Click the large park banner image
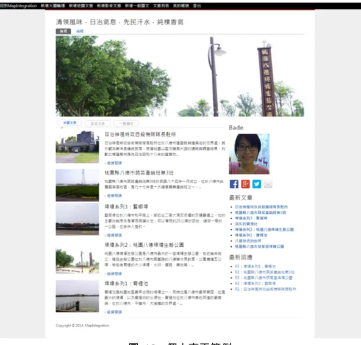The height and width of the screenshot is (345, 361). [180, 76]
